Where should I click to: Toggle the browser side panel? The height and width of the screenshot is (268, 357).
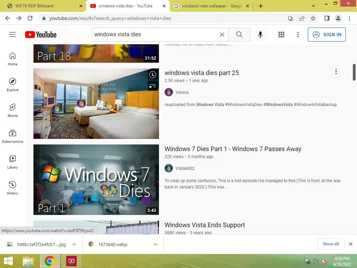point(327,18)
